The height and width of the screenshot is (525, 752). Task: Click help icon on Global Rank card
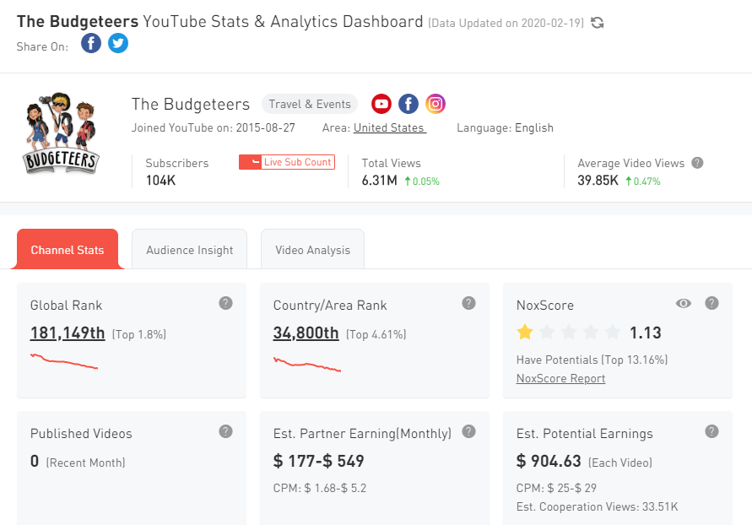tap(226, 303)
